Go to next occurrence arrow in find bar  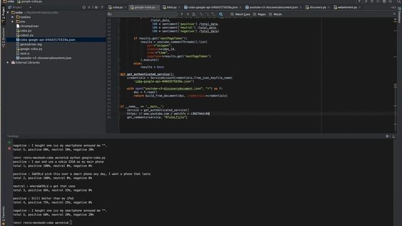pos(188,14)
